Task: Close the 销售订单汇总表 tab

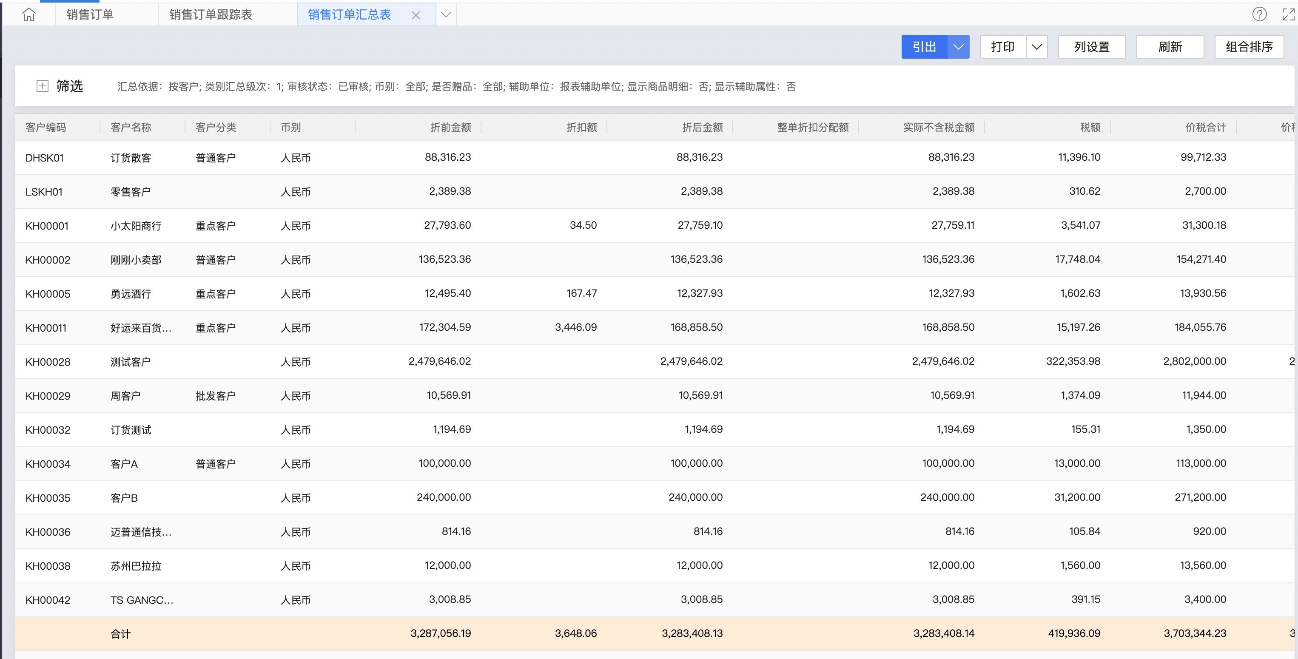Action: click(x=416, y=15)
